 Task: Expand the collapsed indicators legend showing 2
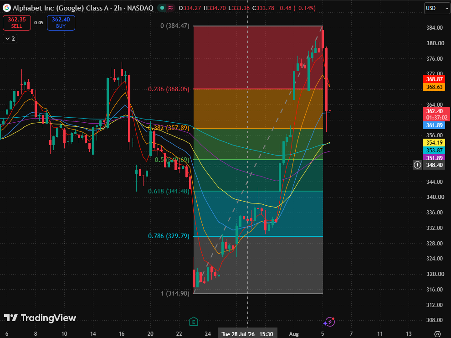coord(10,39)
